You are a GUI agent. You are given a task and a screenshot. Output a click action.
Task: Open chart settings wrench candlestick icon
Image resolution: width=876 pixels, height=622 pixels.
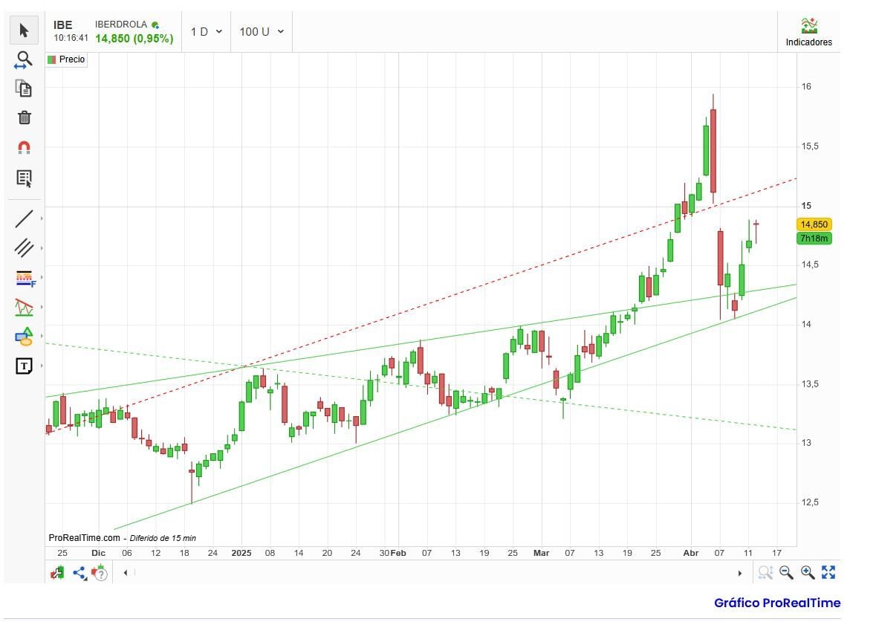click(57, 573)
